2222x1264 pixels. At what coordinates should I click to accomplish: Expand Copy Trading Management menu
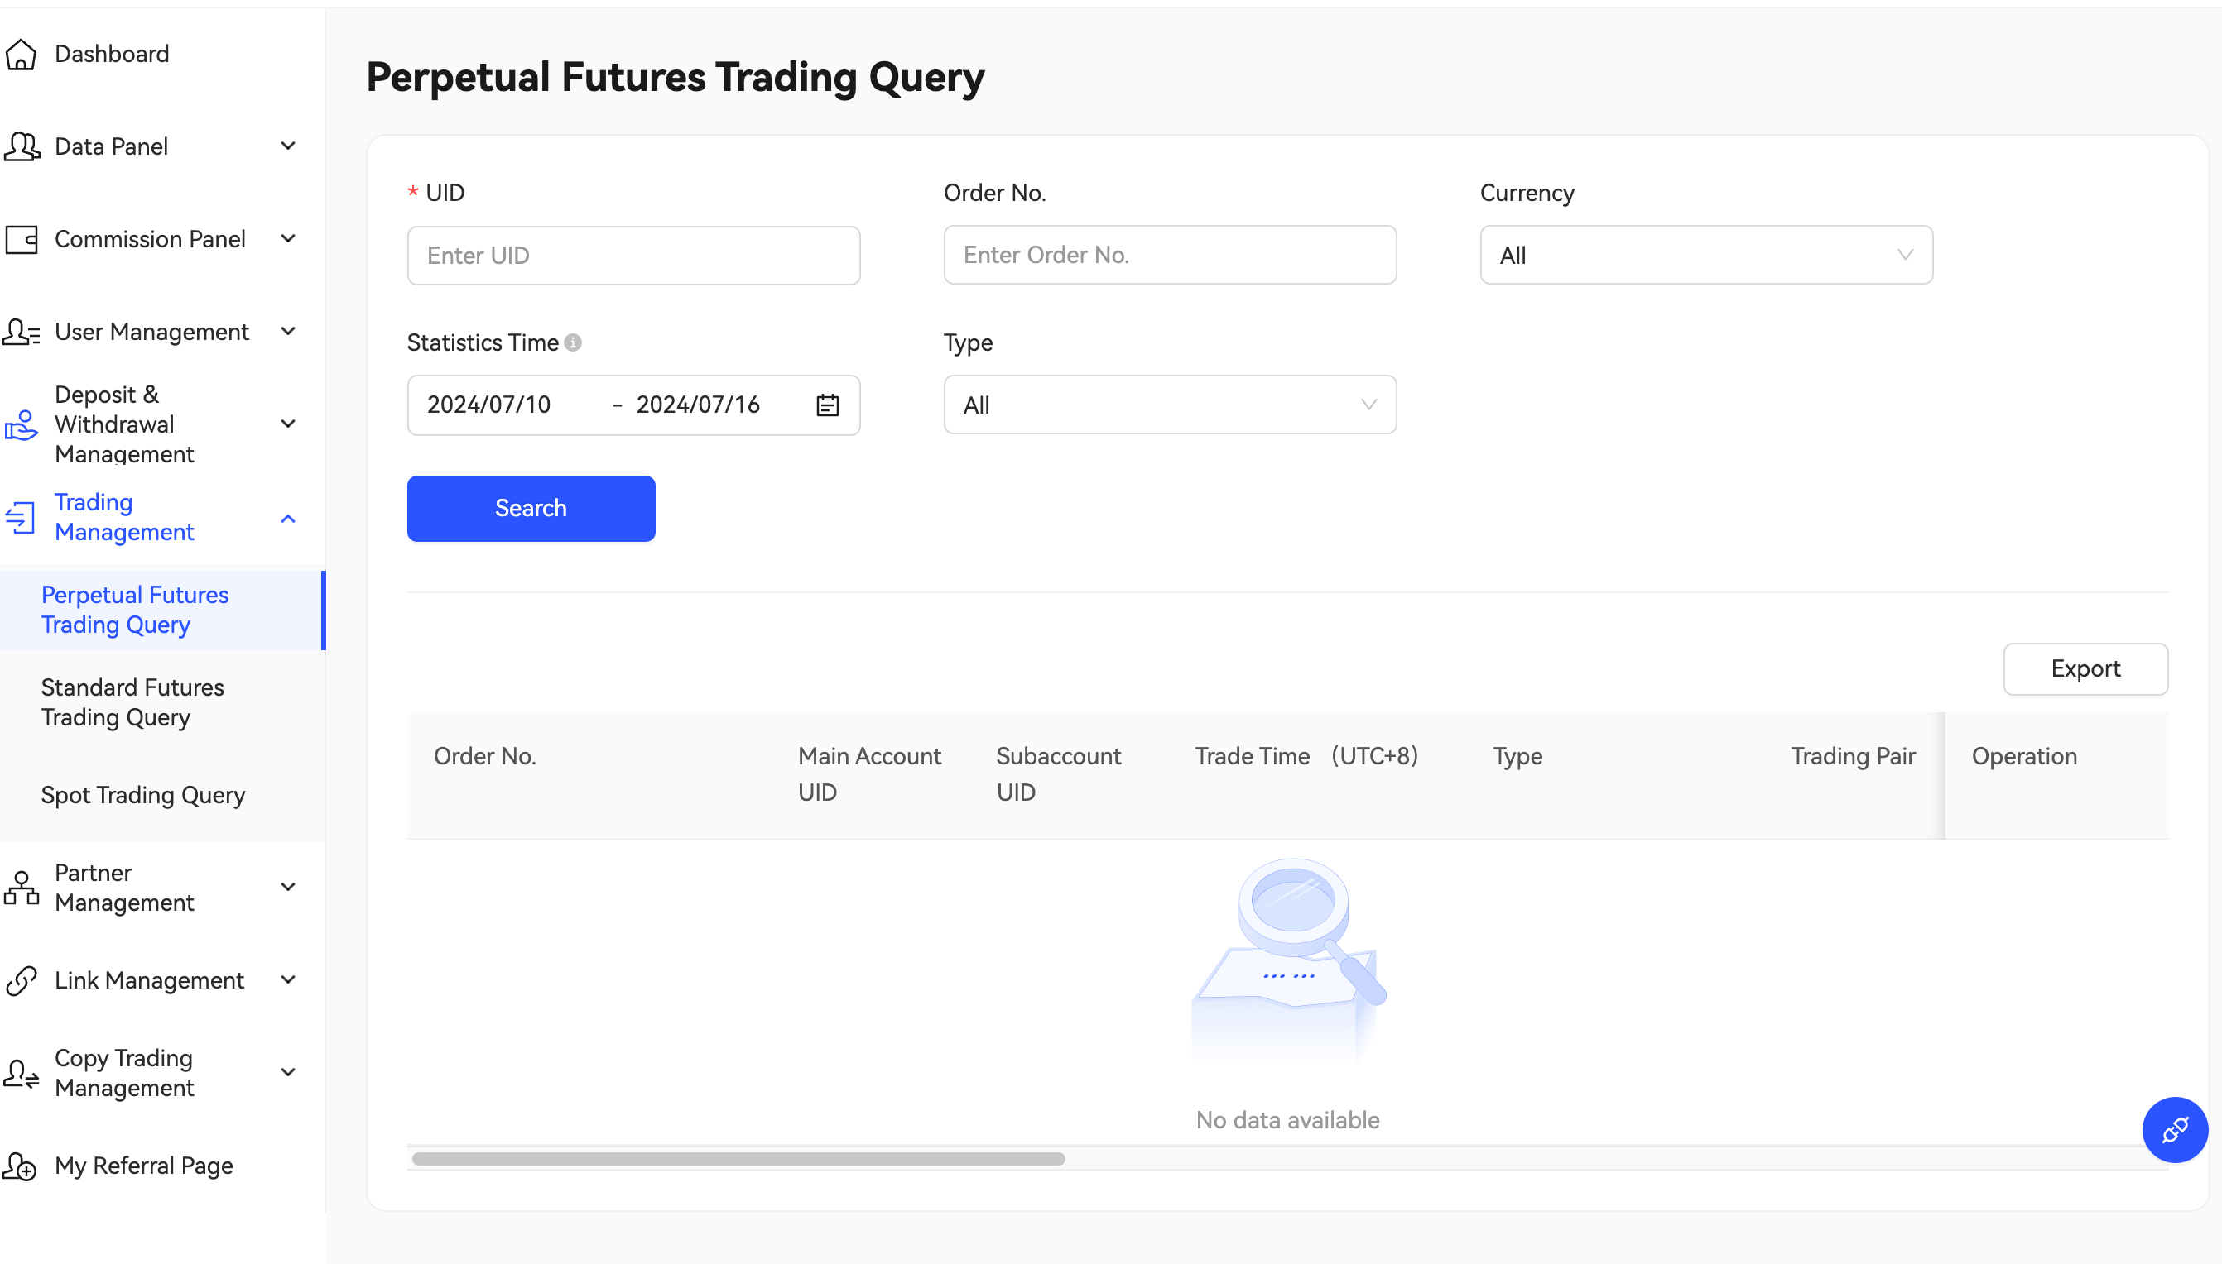click(287, 1072)
